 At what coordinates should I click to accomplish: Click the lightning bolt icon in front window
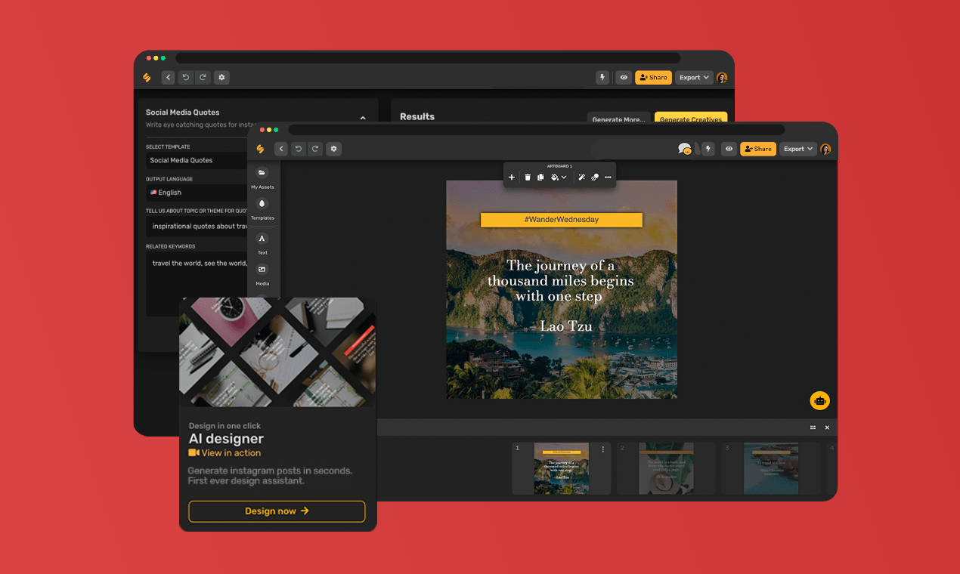[x=708, y=149]
